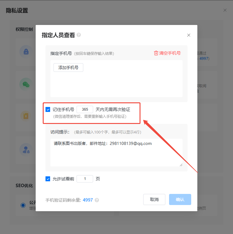Click the 访问提示 text area

click(x=116, y=153)
